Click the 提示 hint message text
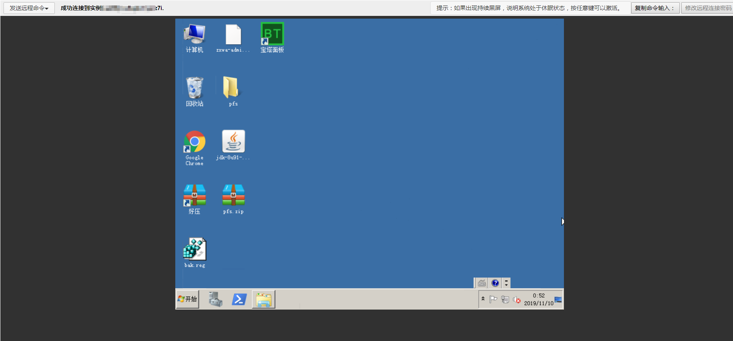Image resolution: width=733 pixels, height=341 pixels. [x=530, y=8]
